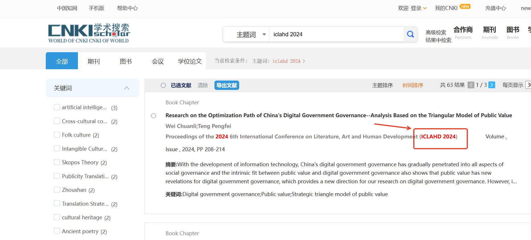Sort results by 时间排序

click(413, 85)
